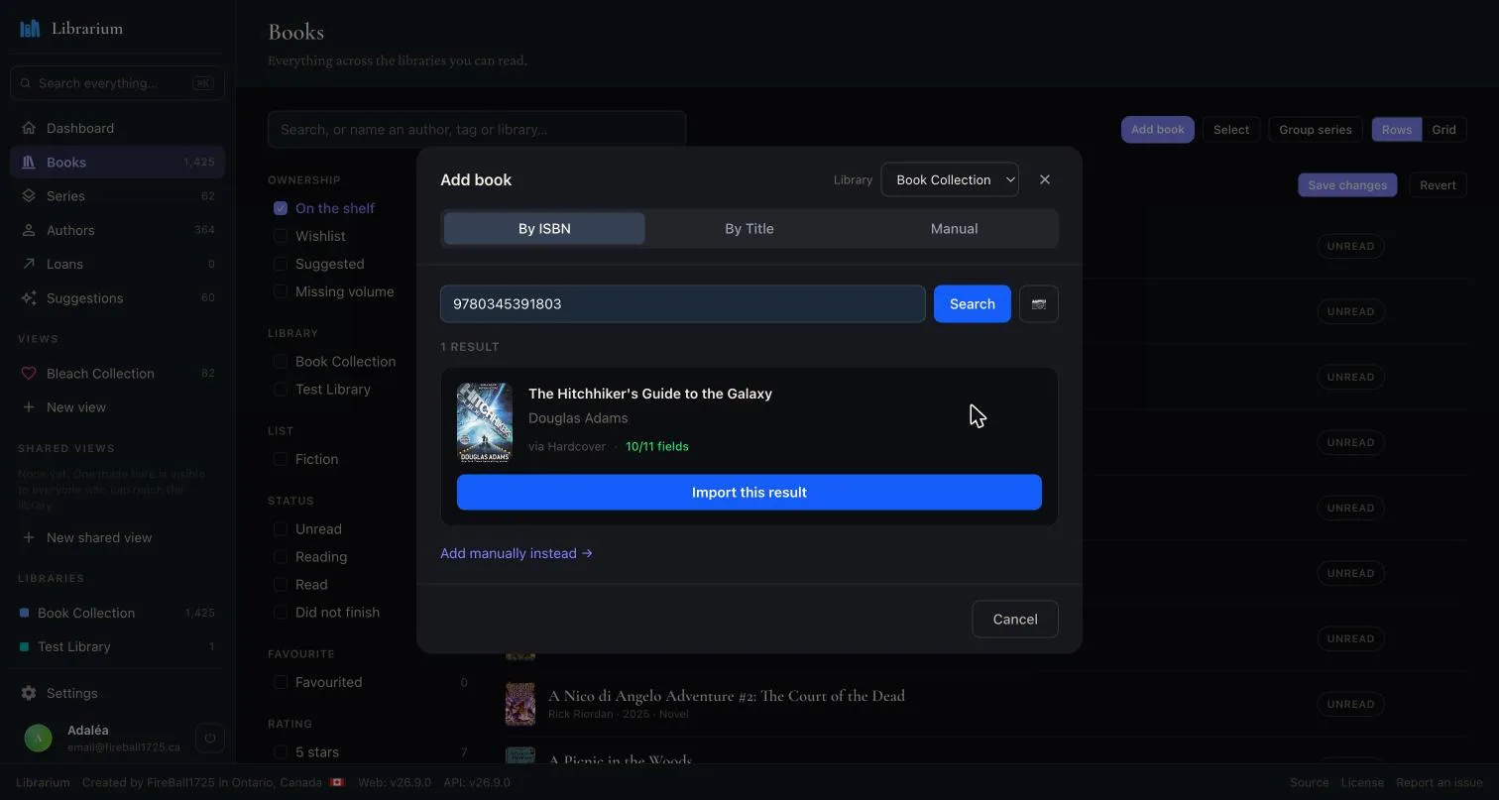
Task: Open the Library dropdown in Add book
Action: click(950, 179)
